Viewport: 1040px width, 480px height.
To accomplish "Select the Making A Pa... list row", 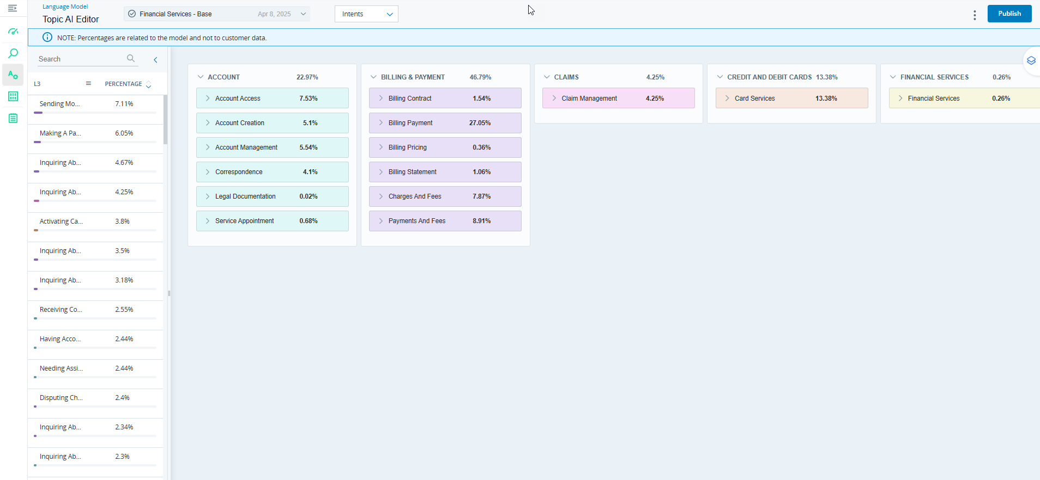I will 95,139.
